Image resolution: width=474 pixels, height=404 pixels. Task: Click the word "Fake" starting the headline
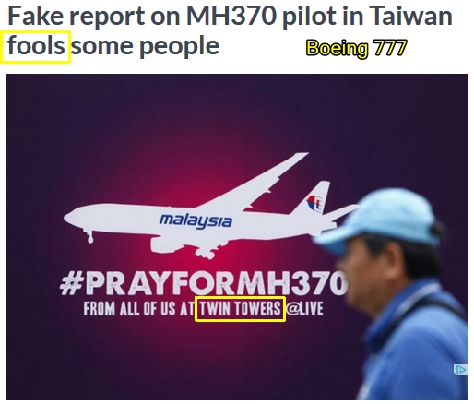35,16
